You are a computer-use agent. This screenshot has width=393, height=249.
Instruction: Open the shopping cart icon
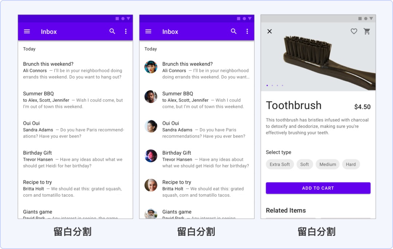367,32
